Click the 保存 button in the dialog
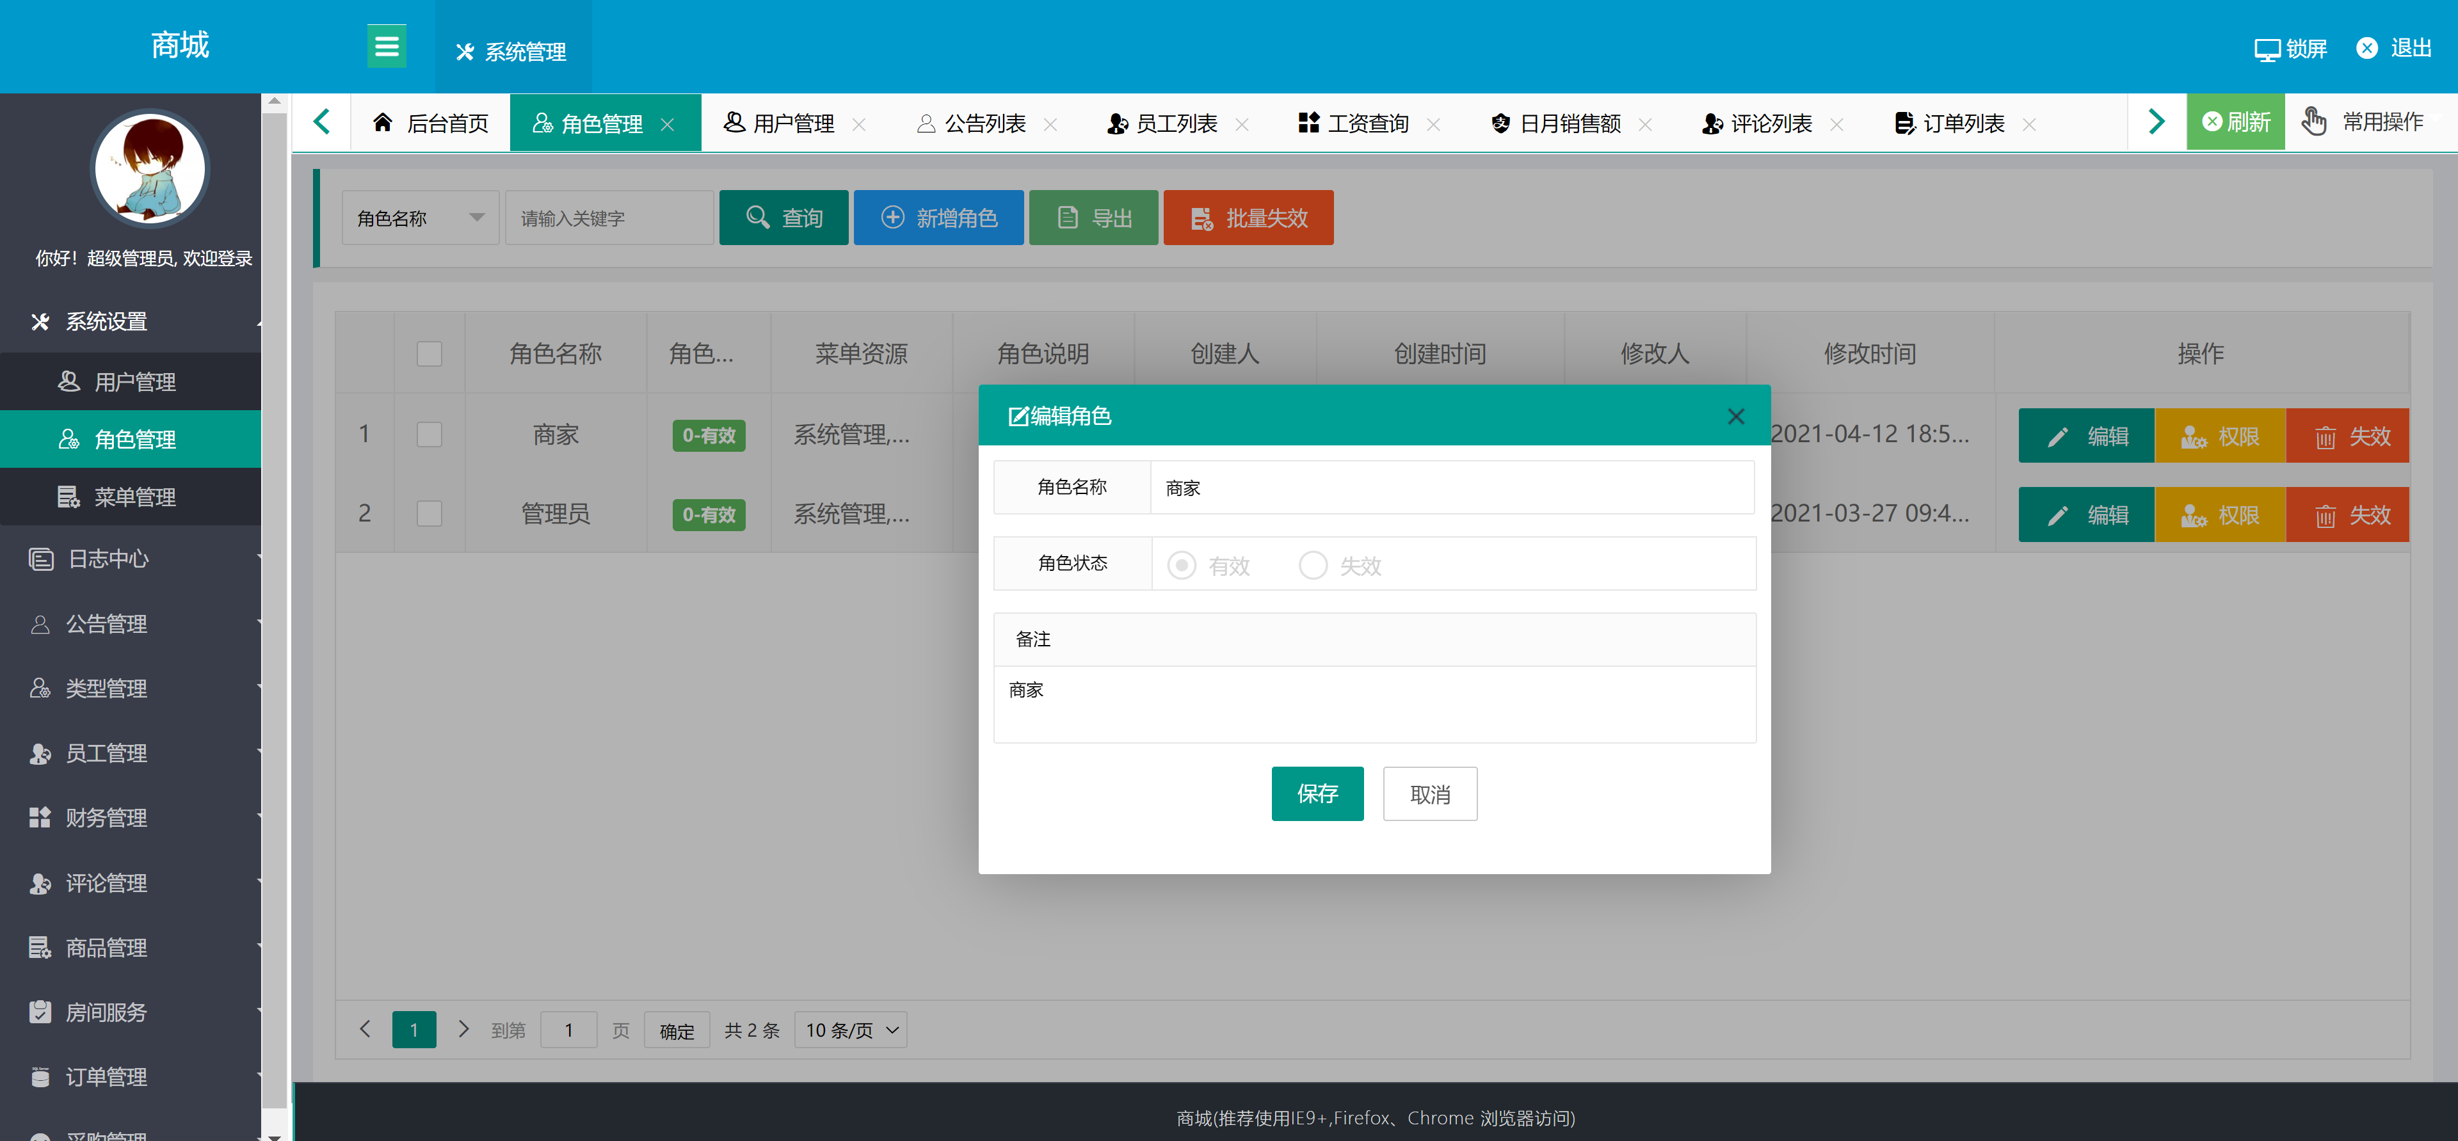The width and height of the screenshot is (2458, 1141). 1318,793
